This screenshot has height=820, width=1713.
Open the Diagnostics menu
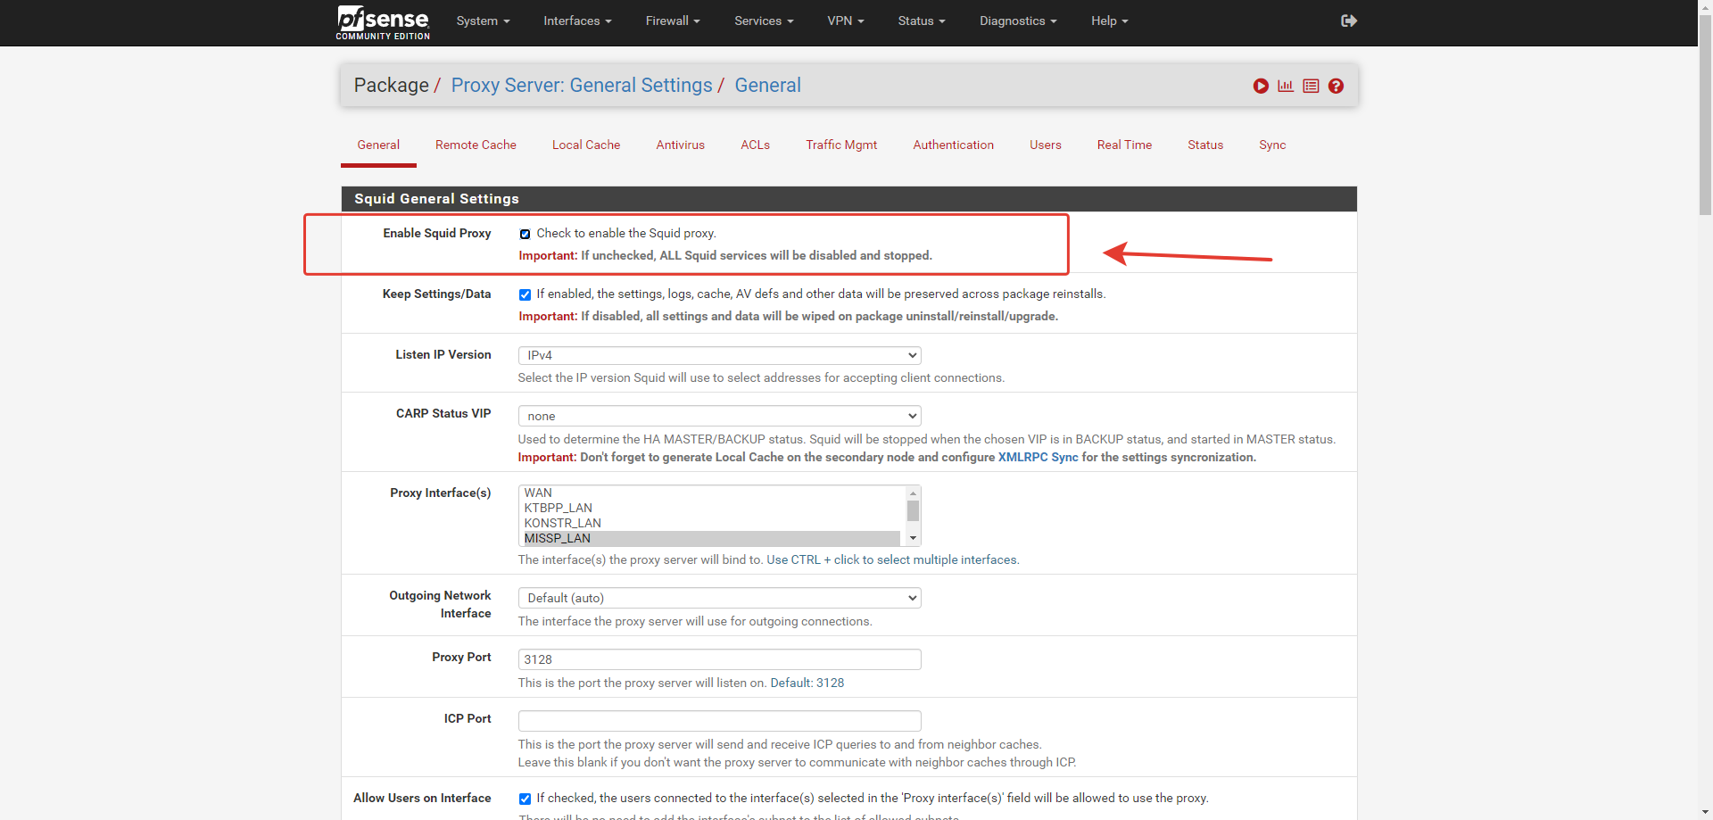tap(1018, 21)
